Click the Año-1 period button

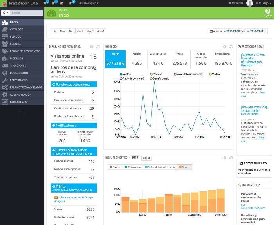click(101, 31)
